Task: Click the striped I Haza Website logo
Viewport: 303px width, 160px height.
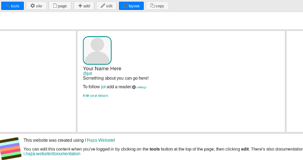Action: (x=10, y=149)
